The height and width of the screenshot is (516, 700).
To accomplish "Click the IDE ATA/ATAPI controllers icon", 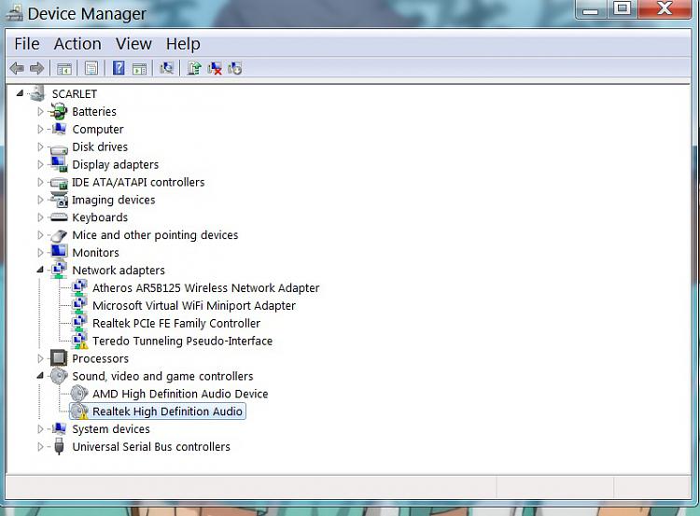I will 59,183.
